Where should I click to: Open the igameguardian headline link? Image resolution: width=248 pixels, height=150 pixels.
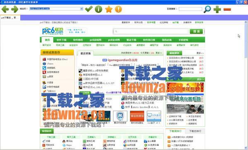[123, 60]
